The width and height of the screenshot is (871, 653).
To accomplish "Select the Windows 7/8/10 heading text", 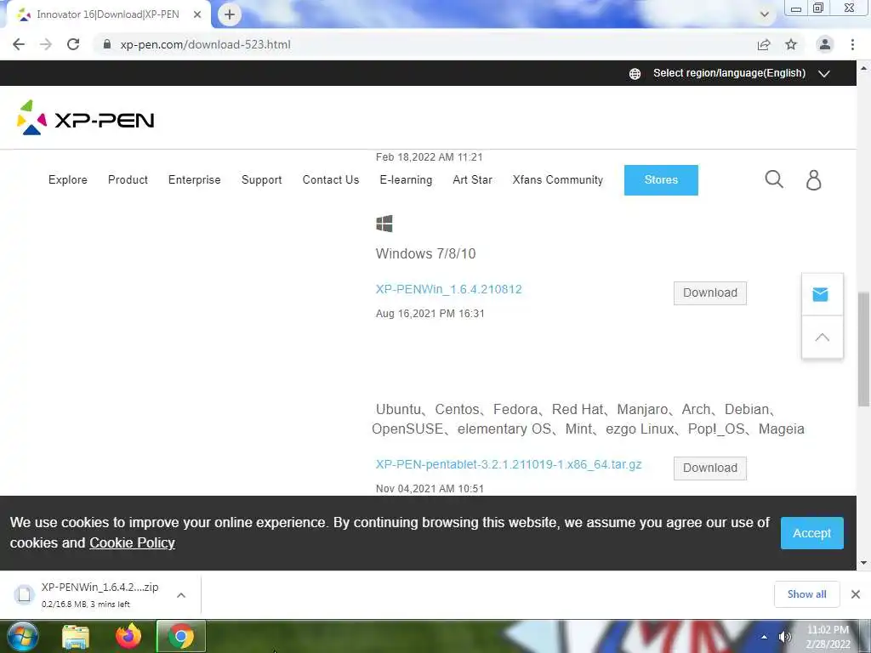I will (425, 253).
